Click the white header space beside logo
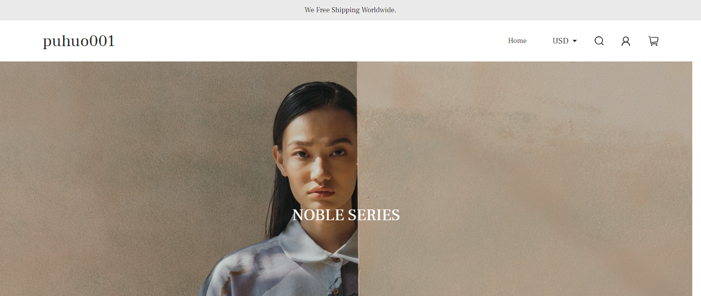 coord(308,41)
